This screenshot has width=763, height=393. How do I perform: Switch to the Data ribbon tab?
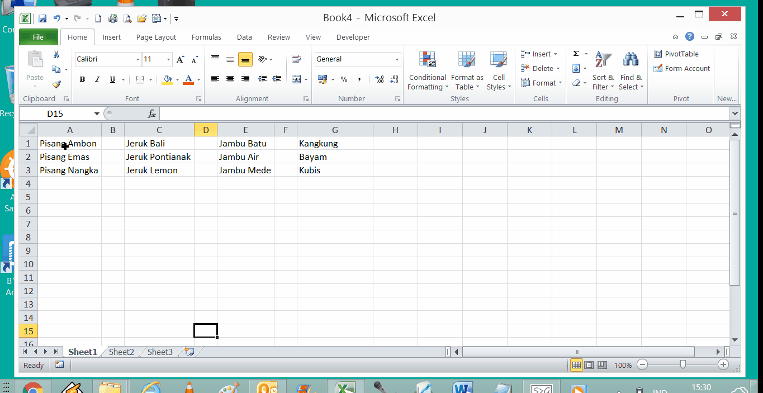pyautogui.click(x=244, y=37)
